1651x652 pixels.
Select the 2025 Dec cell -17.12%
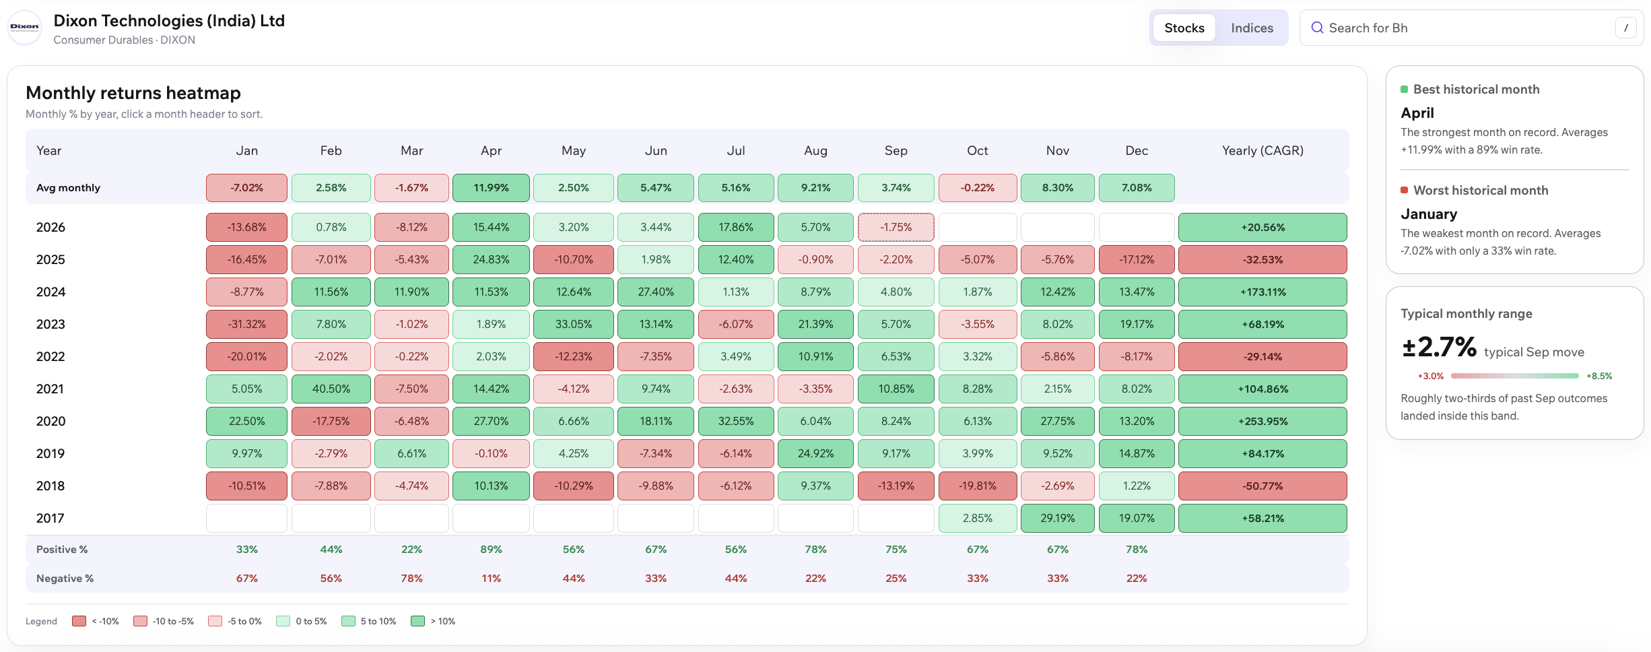point(1137,259)
